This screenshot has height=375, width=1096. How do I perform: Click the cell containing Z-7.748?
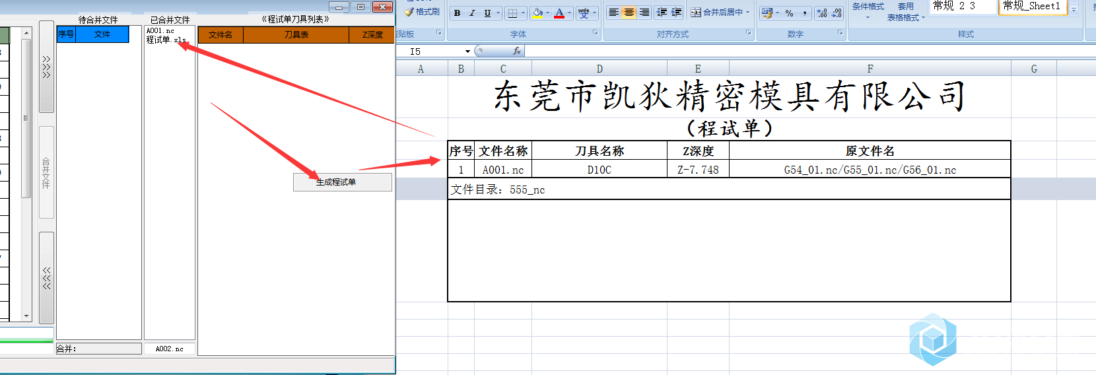(698, 170)
